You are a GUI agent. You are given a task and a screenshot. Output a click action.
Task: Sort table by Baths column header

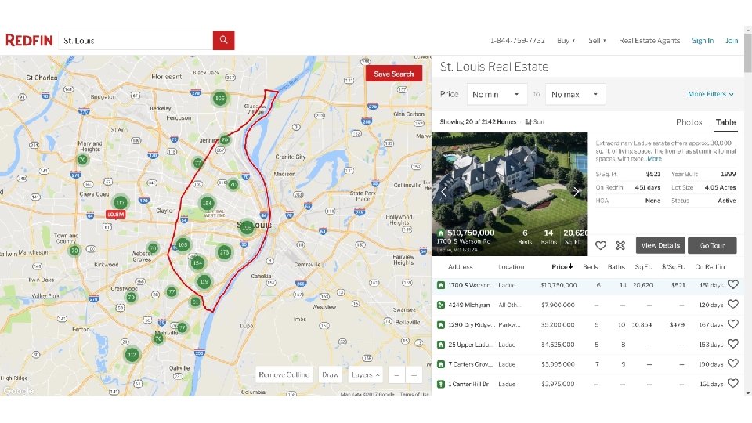(x=616, y=267)
